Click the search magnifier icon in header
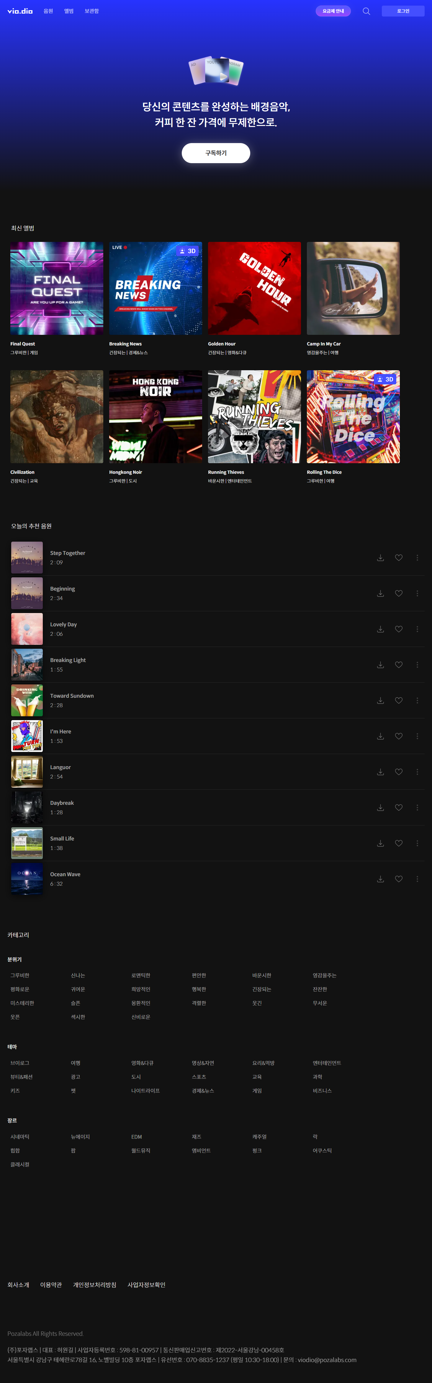Image resolution: width=432 pixels, height=1383 pixels. [366, 11]
